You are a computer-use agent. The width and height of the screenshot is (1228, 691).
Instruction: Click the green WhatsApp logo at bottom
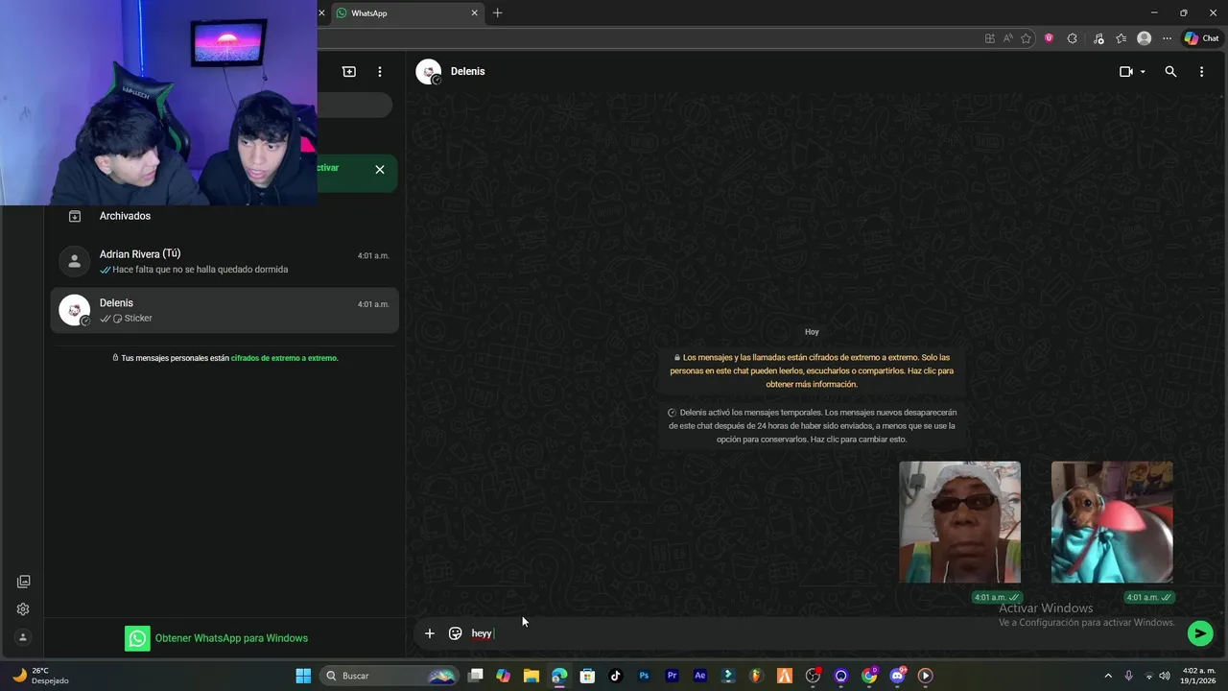(137, 638)
